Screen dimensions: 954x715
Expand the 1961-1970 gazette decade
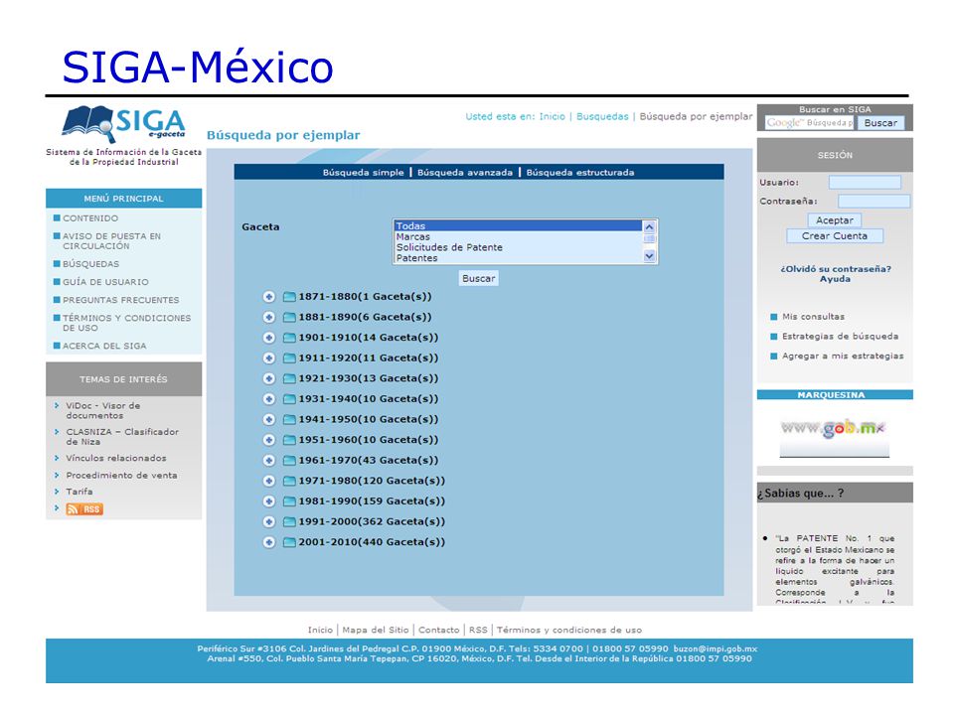[x=269, y=460]
